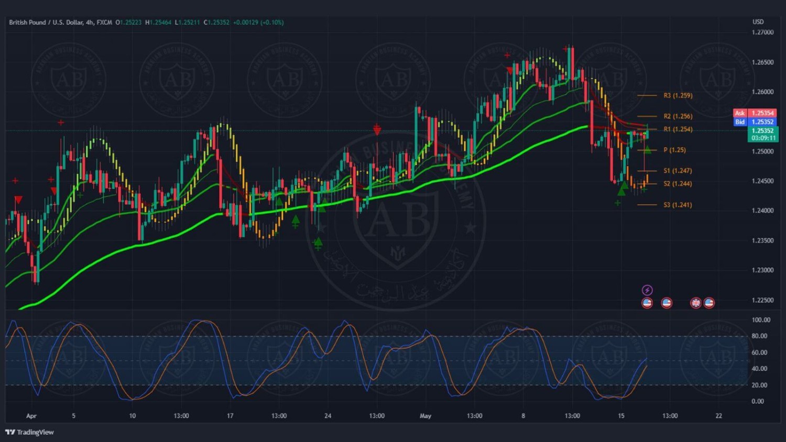This screenshot has width=786, height=442.
Task: Select the P (1.25) pivot label
Action: tap(674, 150)
